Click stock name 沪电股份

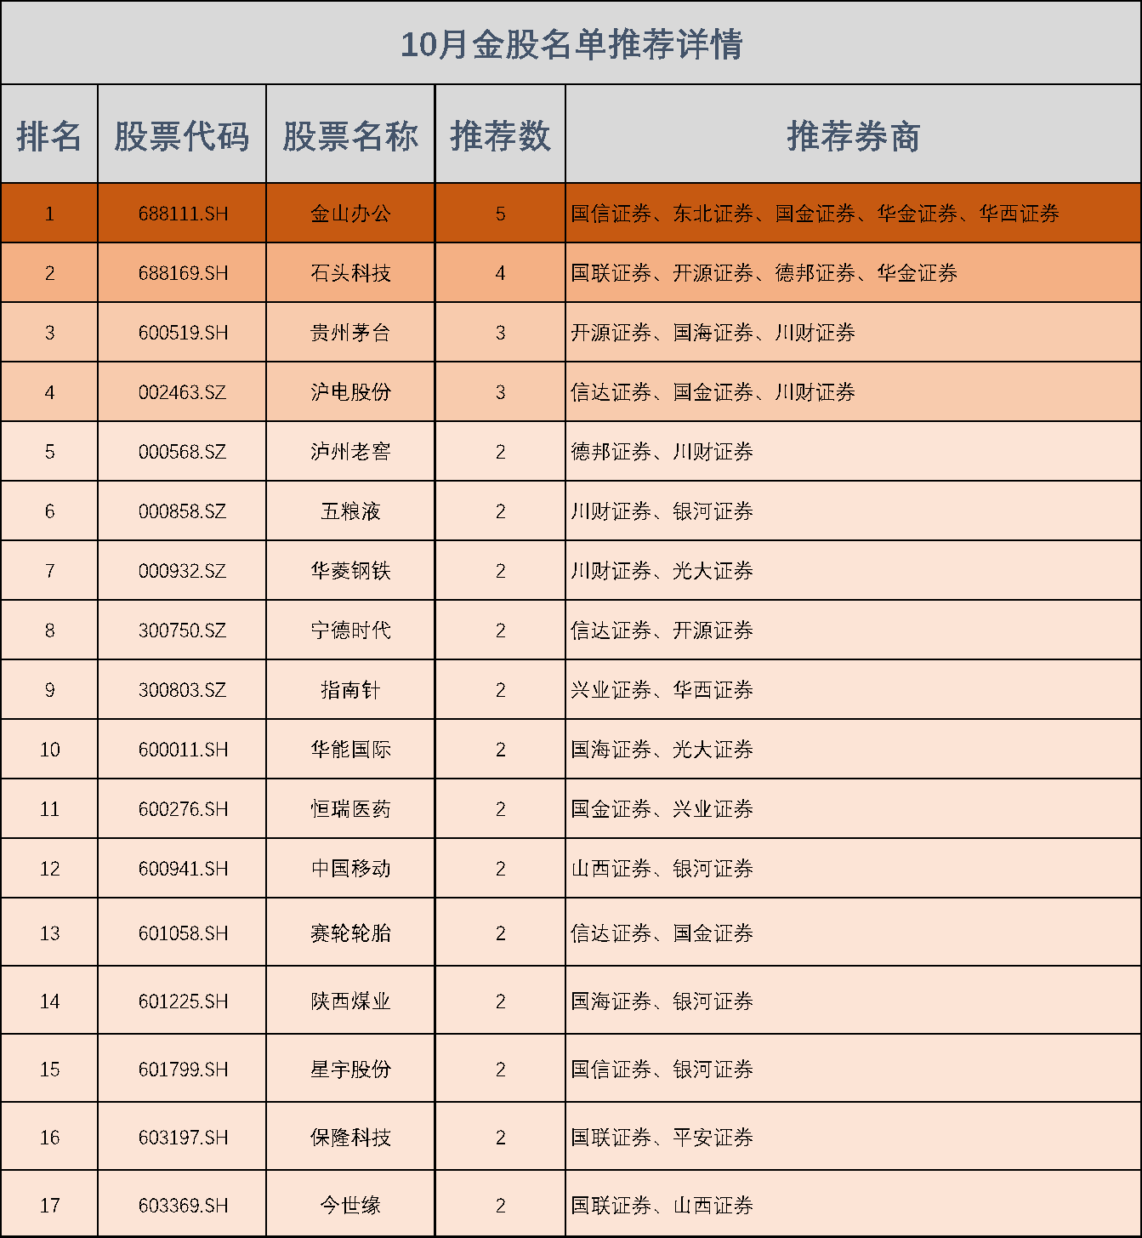tap(350, 392)
